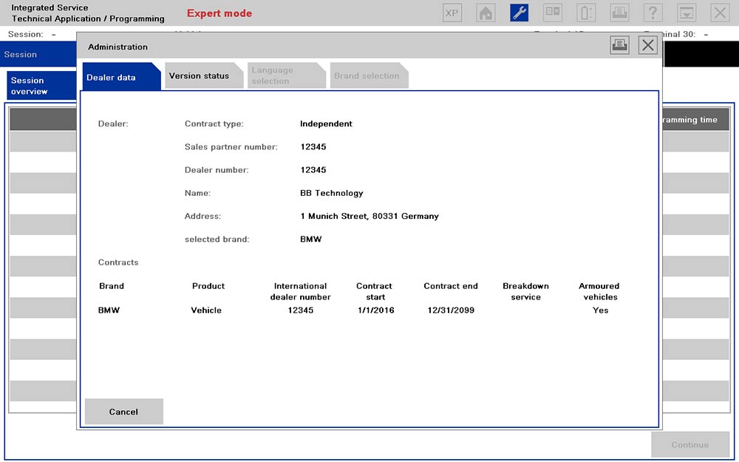Go to the home screen icon
The height and width of the screenshot is (462, 739).
(x=486, y=13)
